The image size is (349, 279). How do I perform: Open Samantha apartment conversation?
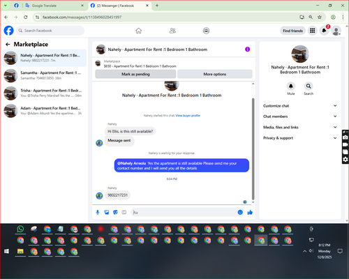point(44,75)
